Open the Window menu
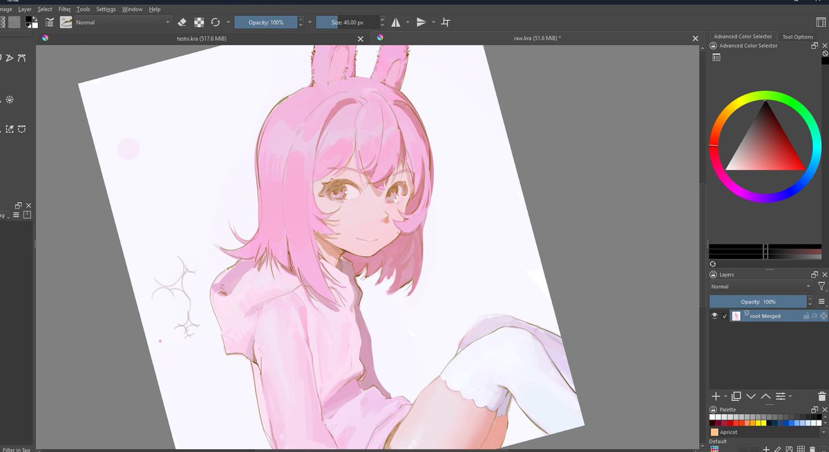829x452 pixels. click(x=132, y=9)
